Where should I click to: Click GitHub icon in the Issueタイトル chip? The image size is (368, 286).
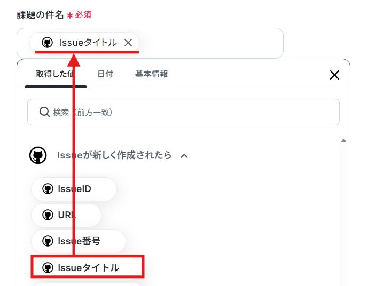(47, 43)
